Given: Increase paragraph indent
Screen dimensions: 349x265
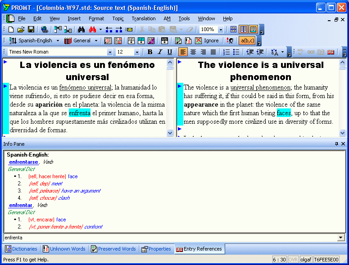Looking at the screenshot, I should [260, 52].
